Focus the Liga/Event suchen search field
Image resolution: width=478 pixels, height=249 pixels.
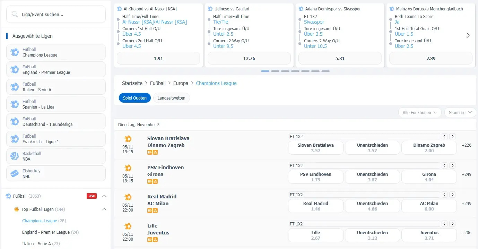pos(56,14)
